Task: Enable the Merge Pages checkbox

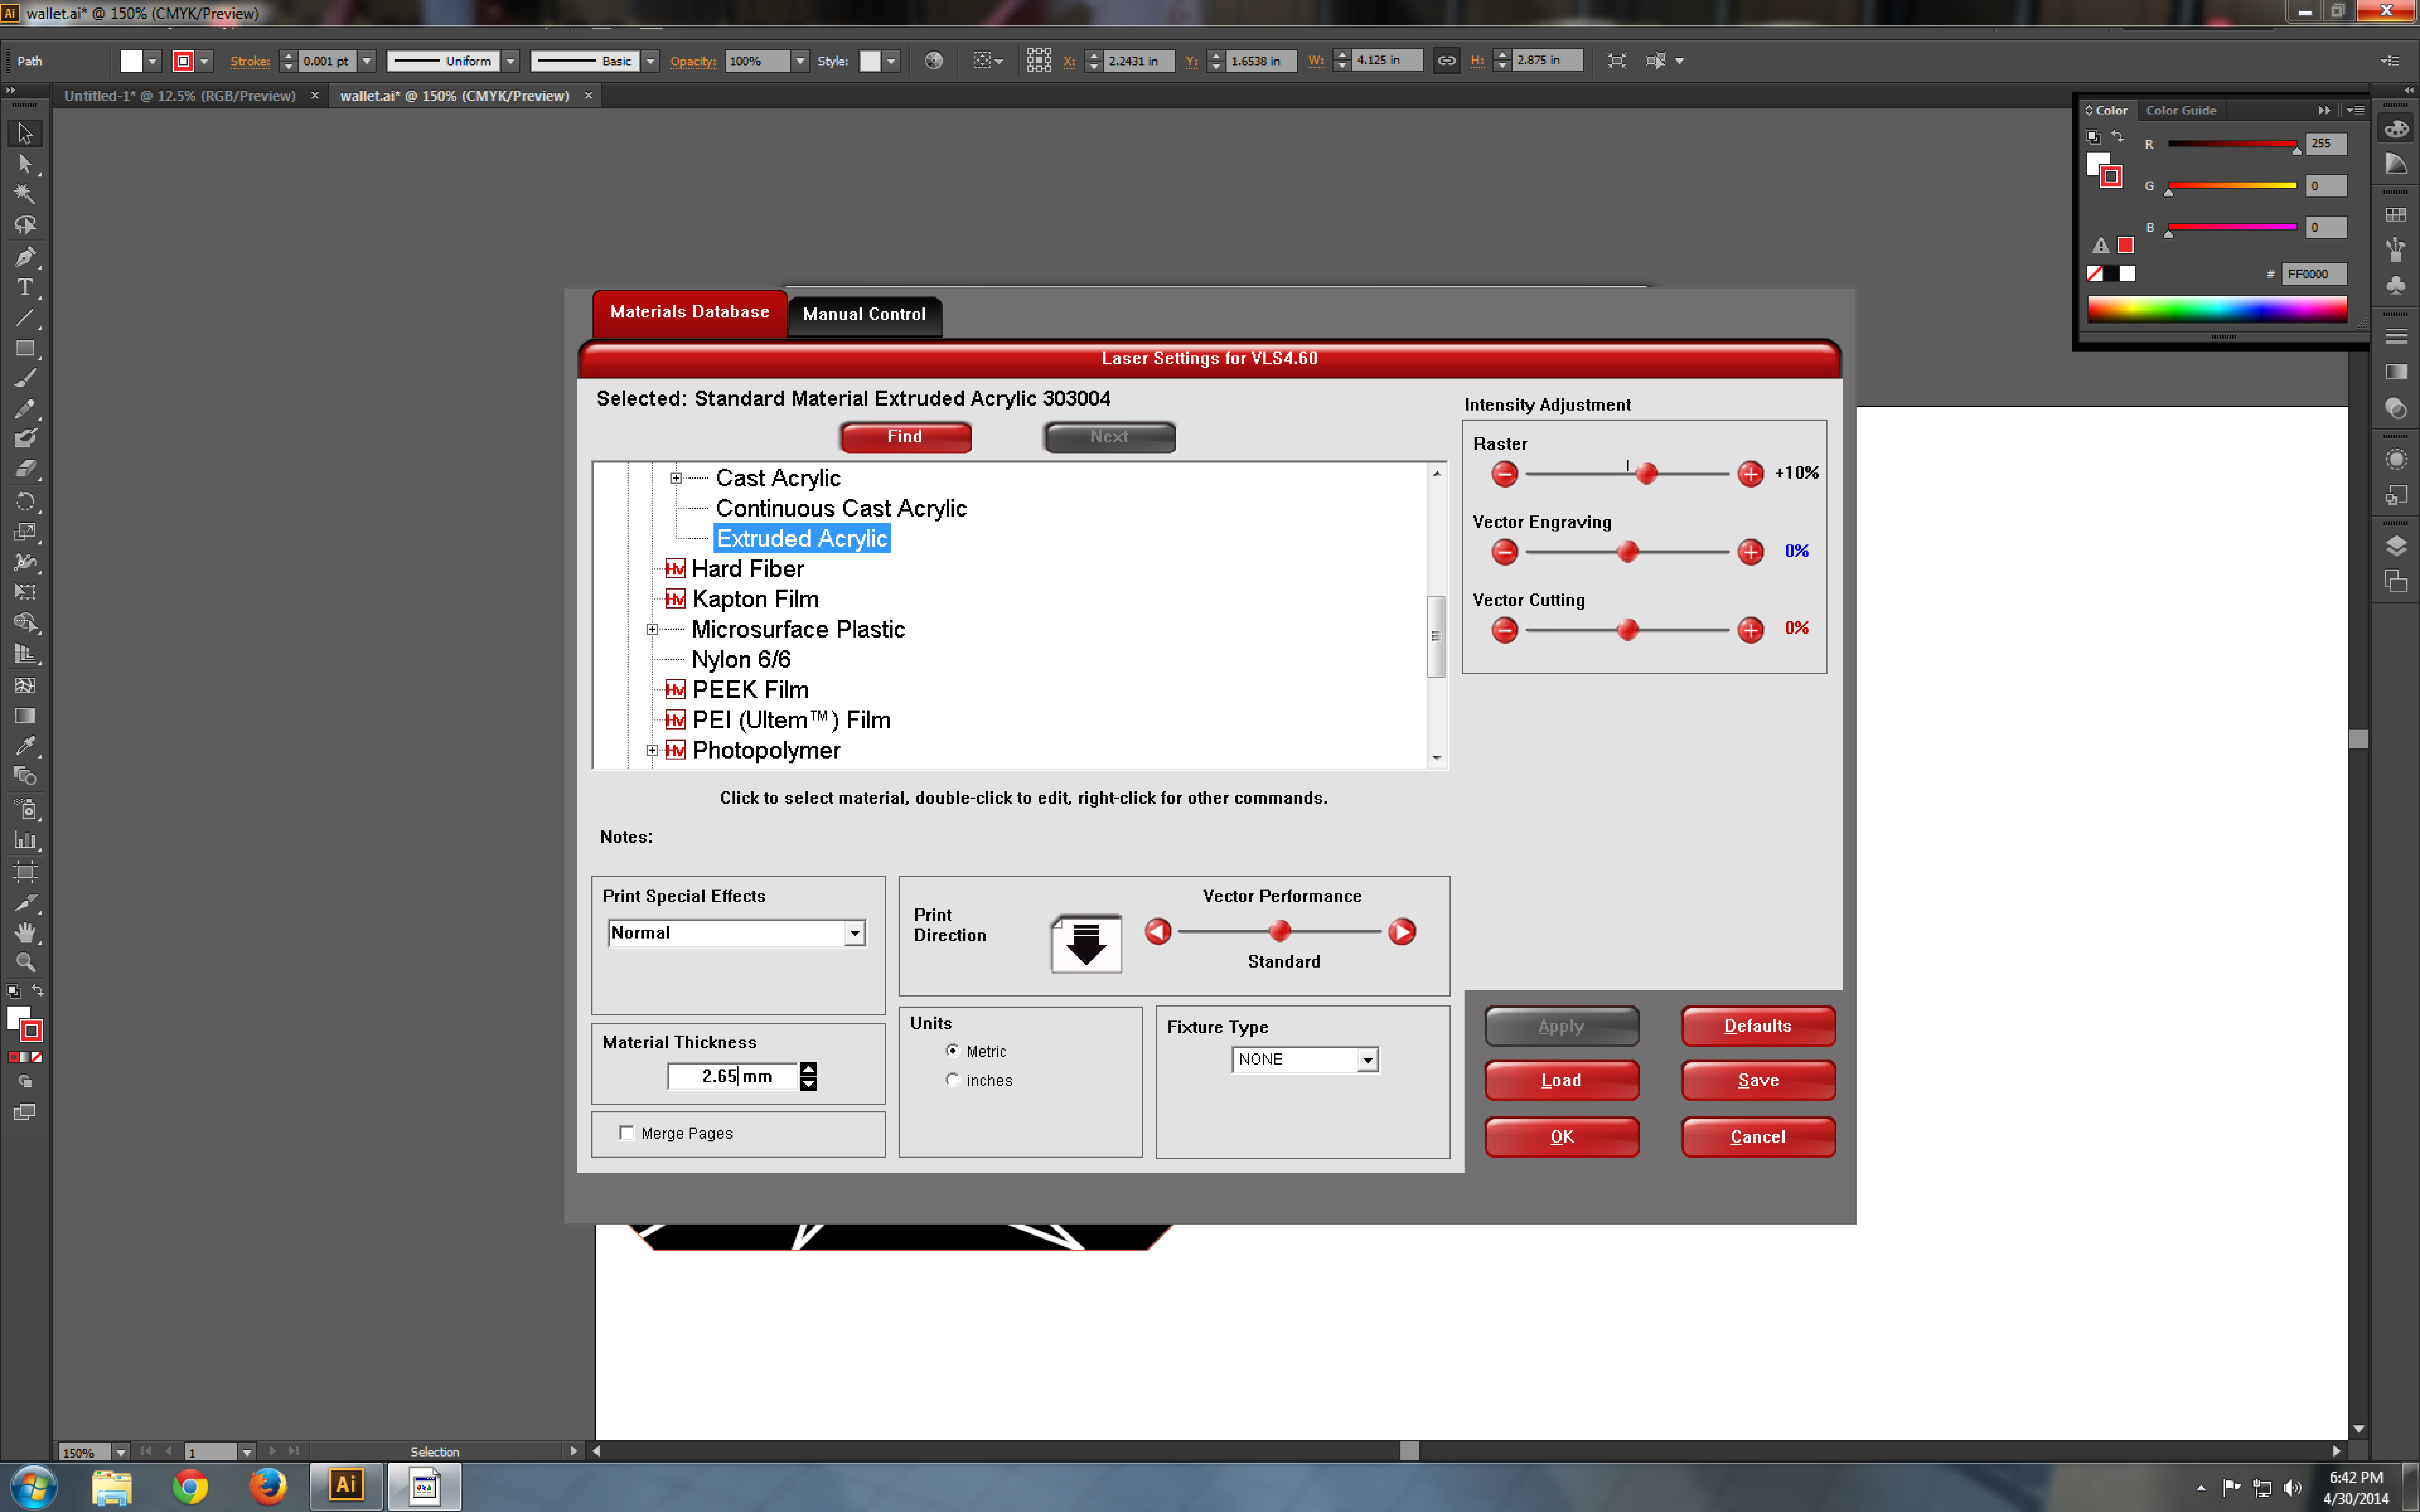Action: coord(627,1133)
